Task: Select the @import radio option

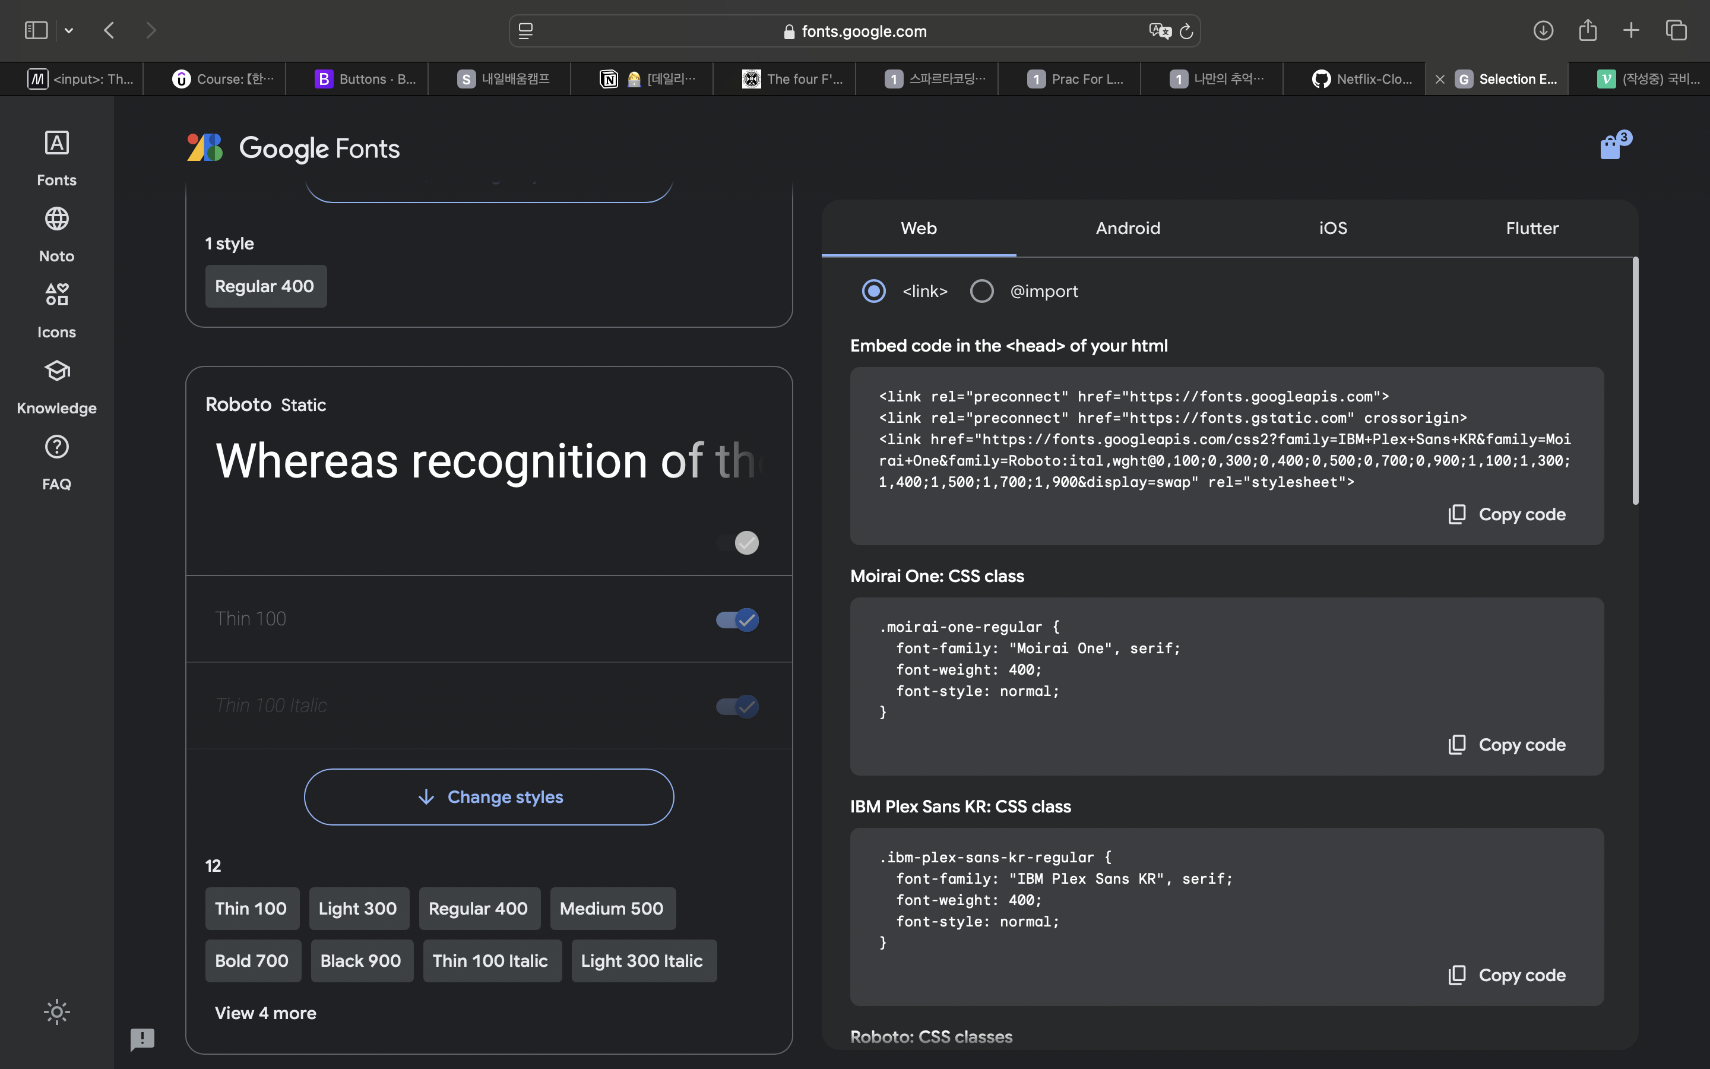Action: click(x=982, y=291)
